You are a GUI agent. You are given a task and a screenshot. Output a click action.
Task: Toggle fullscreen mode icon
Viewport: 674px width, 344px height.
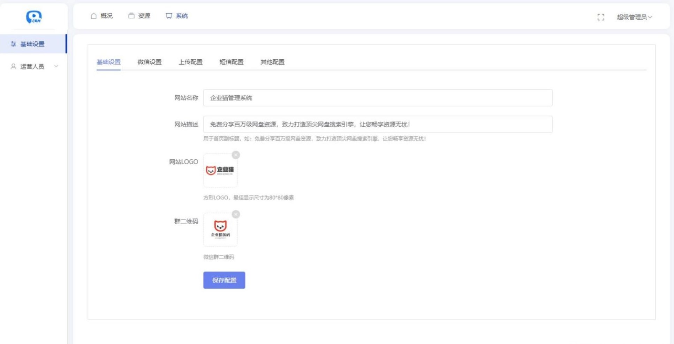tap(601, 17)
